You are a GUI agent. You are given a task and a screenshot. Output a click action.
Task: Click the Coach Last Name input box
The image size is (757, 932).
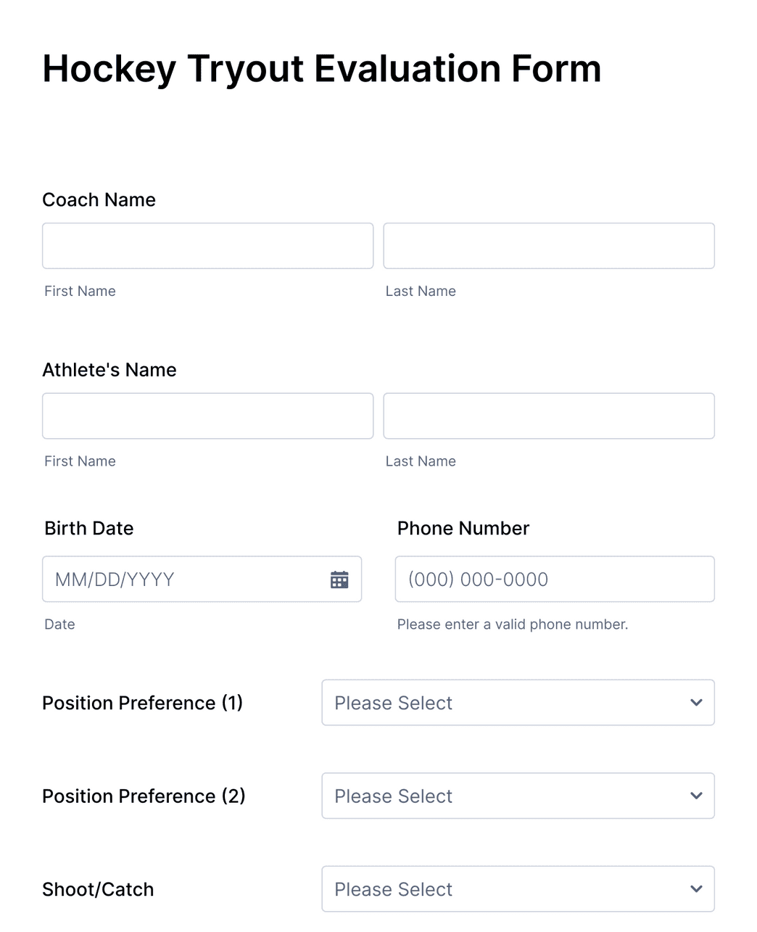pyautogui.click(x=549, y=245)
